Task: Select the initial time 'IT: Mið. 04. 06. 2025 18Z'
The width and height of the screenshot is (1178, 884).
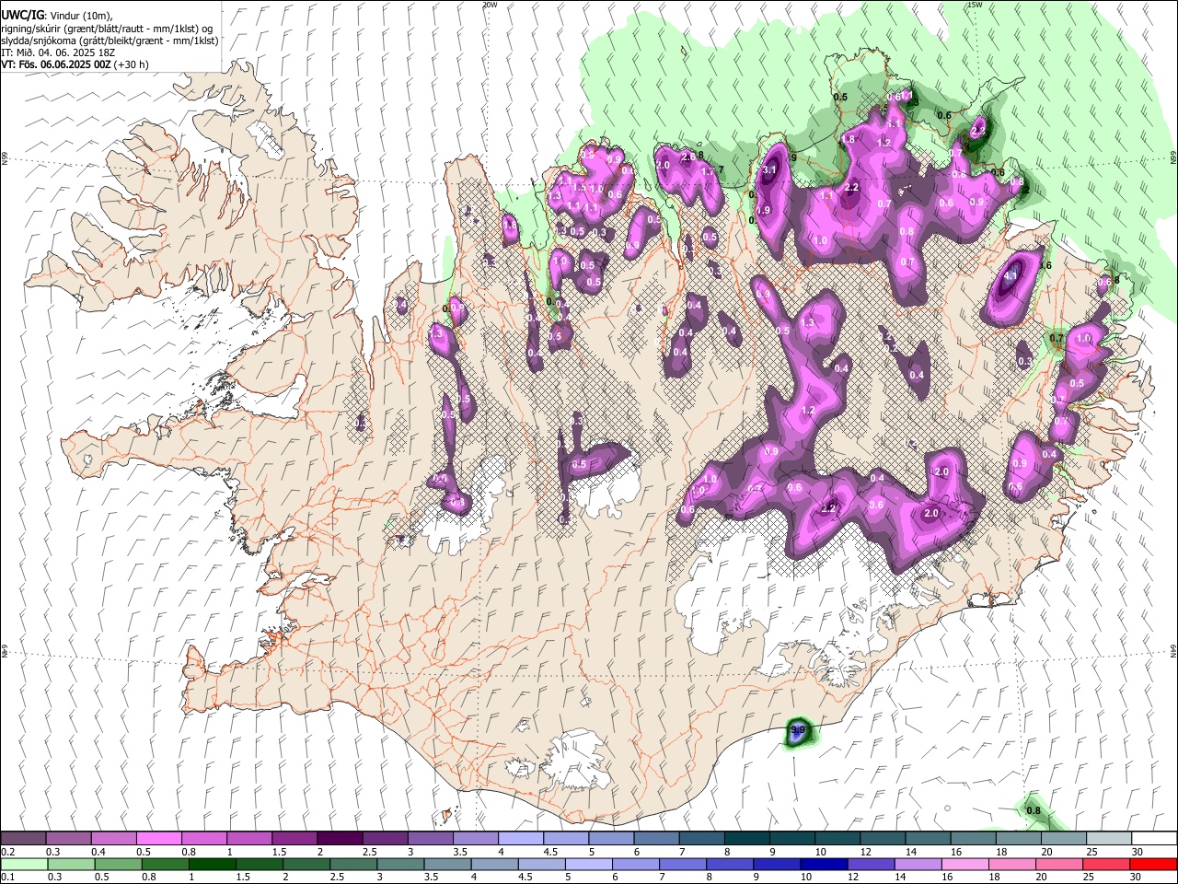Action: [x=58, y=52]
